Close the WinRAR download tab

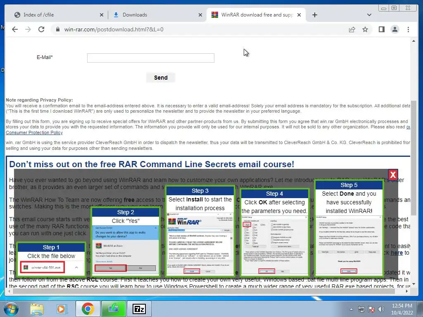pos(299,15)
